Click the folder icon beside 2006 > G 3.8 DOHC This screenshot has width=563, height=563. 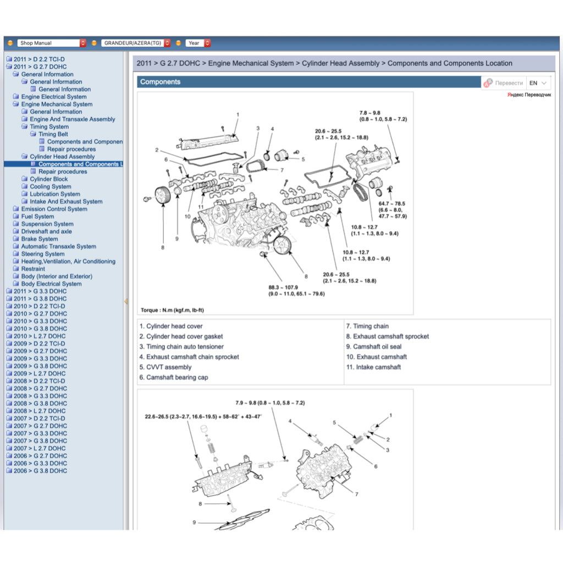click(x=9, y=471)
